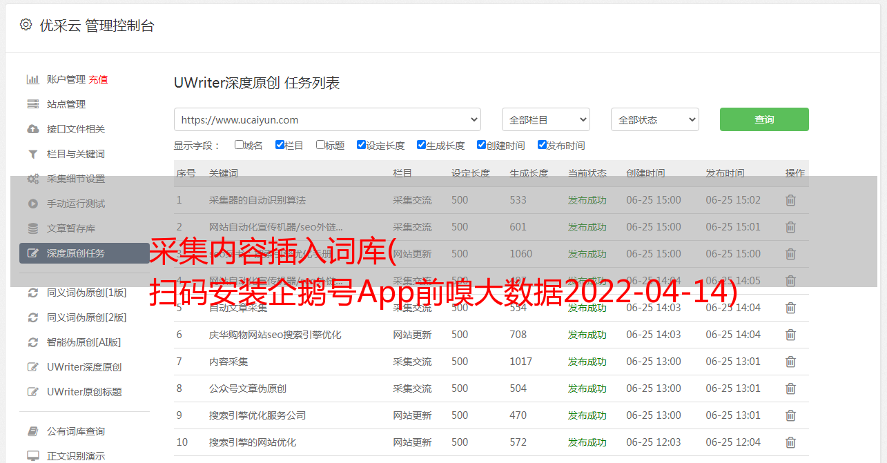Screen dimensions: 887x463
Task: Delete the 搜索引擎的网站优化 task row
Action: click(790, 442)
